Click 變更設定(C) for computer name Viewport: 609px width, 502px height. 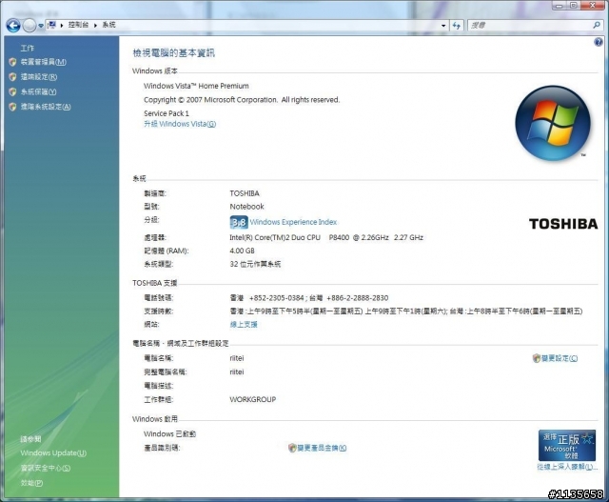tap(560, 358)
